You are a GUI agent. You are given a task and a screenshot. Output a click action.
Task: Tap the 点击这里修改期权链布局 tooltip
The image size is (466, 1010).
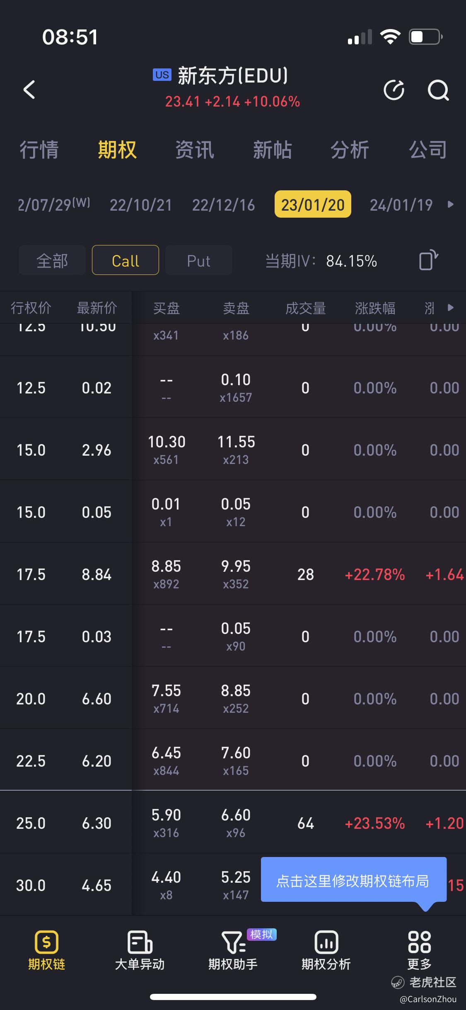pos(354,880)
